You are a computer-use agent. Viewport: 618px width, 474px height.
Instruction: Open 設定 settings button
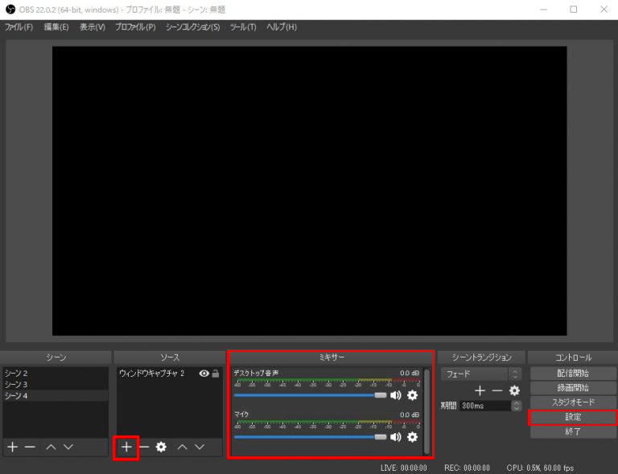(572, 417)
